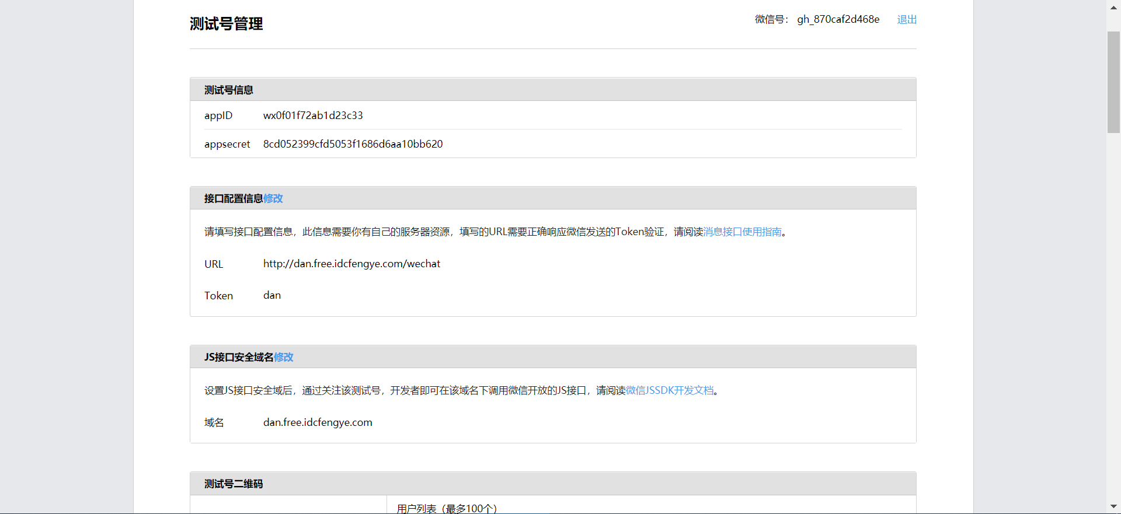Click 修改 next to 接口配置信息
Image resolution: width=1121 pixels, height=514 pixels.
(273, 198)
